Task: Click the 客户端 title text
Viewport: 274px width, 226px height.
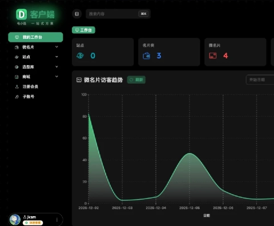Action: click(x=42, y=15)
